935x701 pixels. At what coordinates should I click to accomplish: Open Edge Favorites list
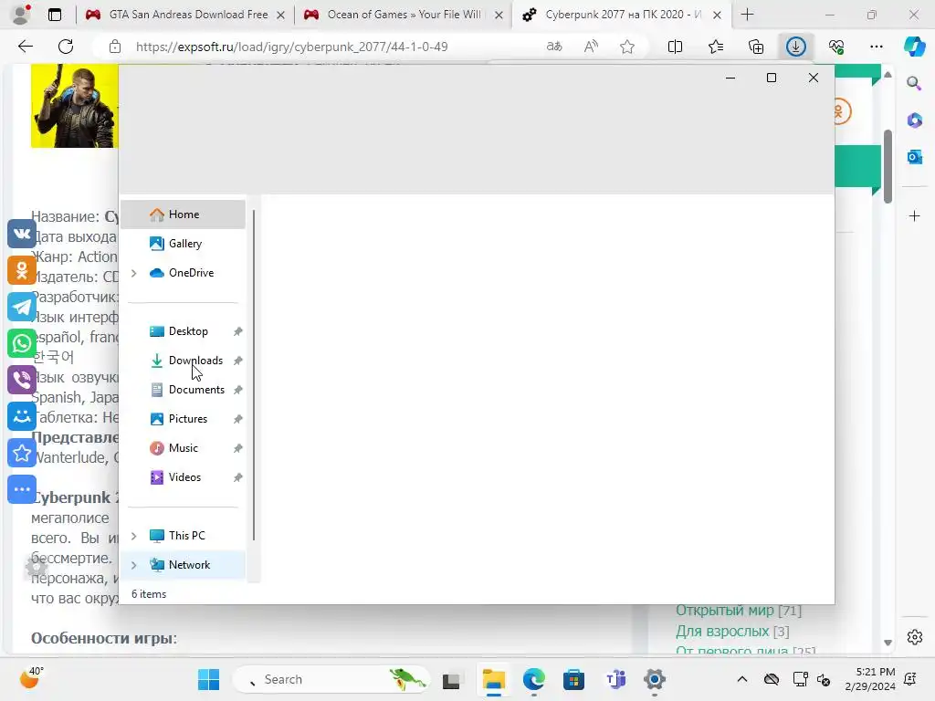(716, 47)
